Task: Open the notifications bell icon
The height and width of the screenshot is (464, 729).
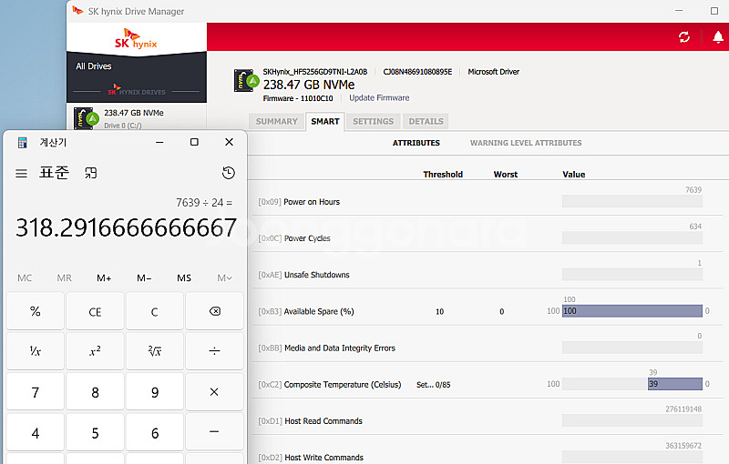Action: tap(718, 37)
